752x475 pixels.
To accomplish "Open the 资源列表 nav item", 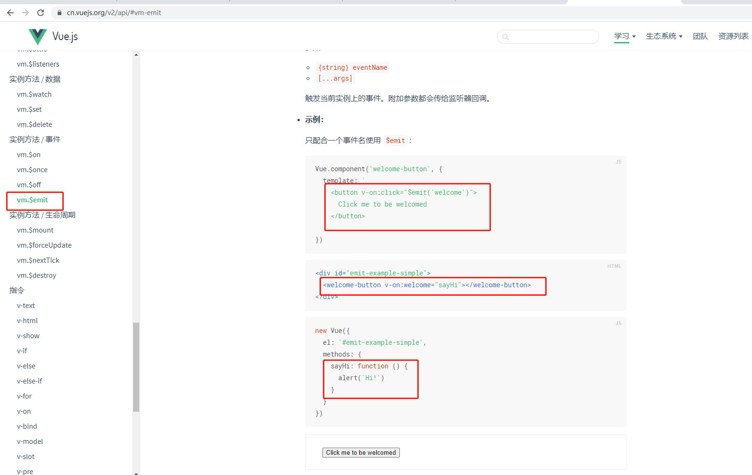I will click(733, 36).
